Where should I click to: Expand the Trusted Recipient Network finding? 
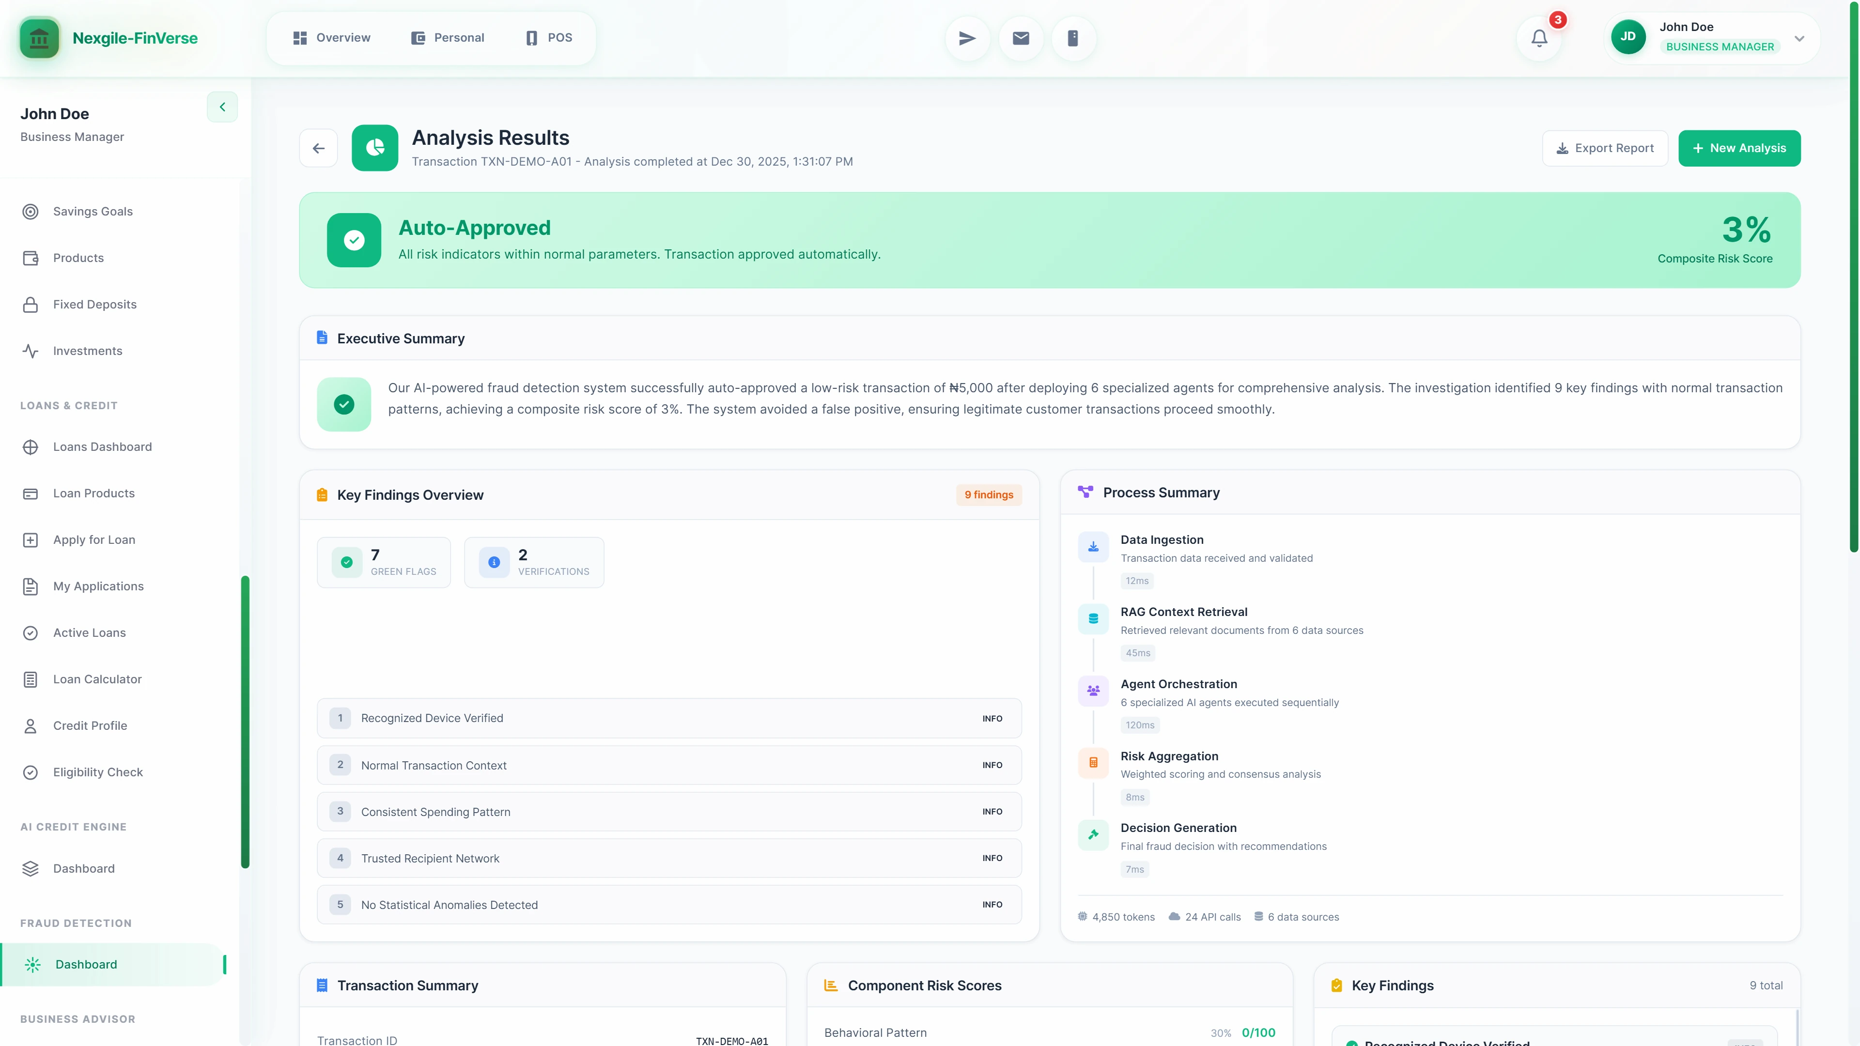click(668, 858)
